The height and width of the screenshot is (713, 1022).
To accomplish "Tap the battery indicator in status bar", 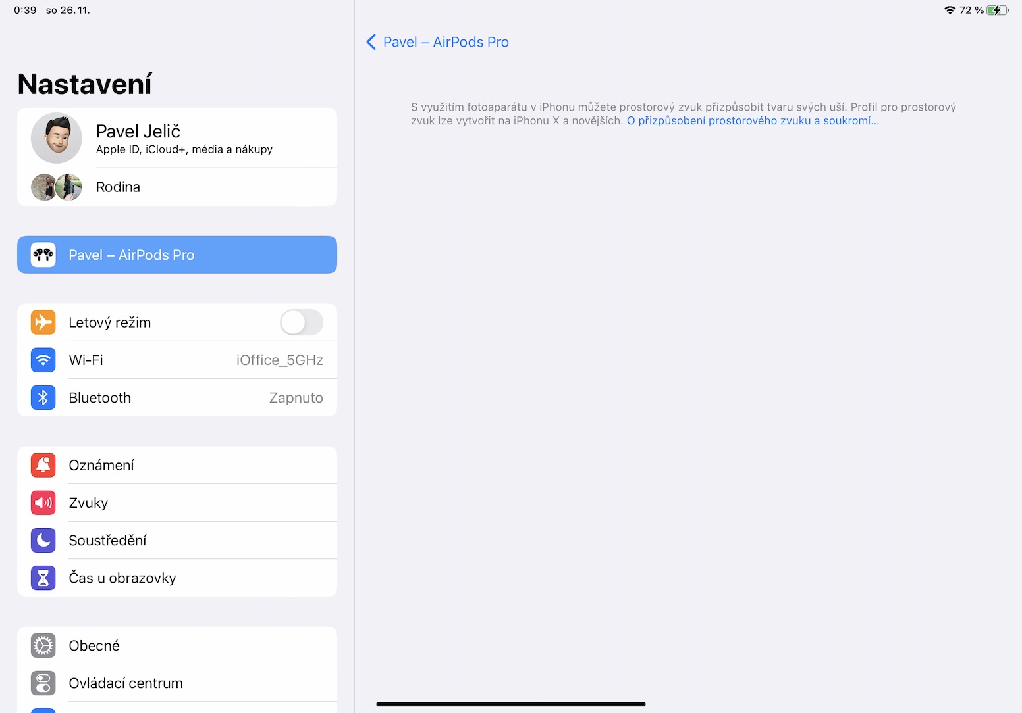I will point(997,10).
